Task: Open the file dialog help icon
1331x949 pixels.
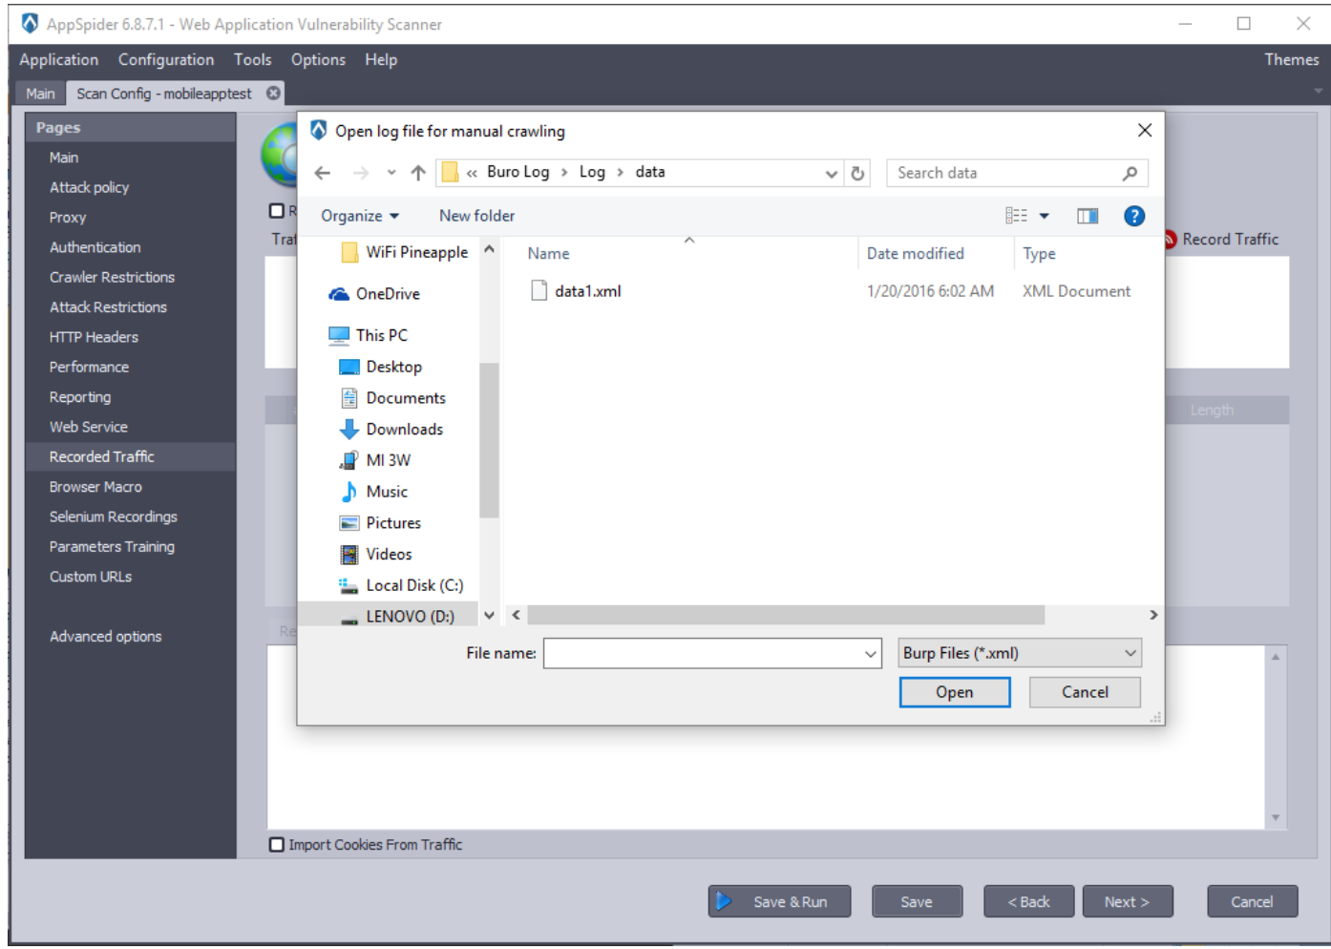Action: (x=1134, y=216)
